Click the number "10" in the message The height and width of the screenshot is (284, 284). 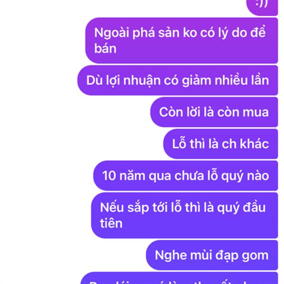pos(109,176)
